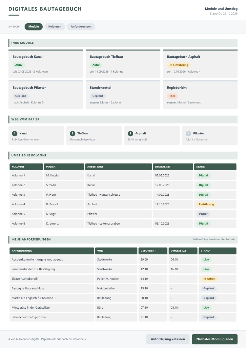Select polier S. Yıldız cell
Screen dimensions: 246x348
point(64,185)
